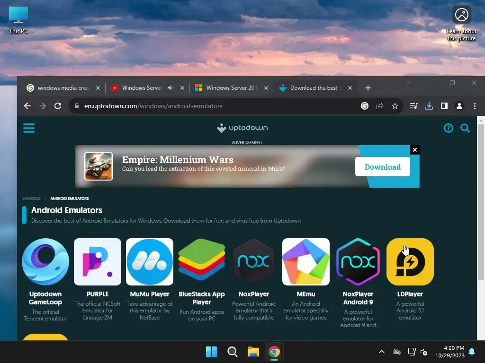Click the Uptodown GameLoop title
This screenshot has height=363, width=485.
click(x=45, y=298)
